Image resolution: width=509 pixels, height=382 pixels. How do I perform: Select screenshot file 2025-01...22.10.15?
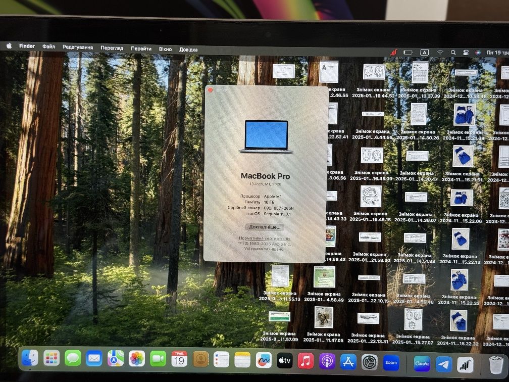click(x=369, y=289)
